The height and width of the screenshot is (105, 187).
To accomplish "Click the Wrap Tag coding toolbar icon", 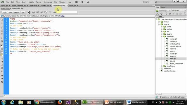I will [x=2, y=65].
